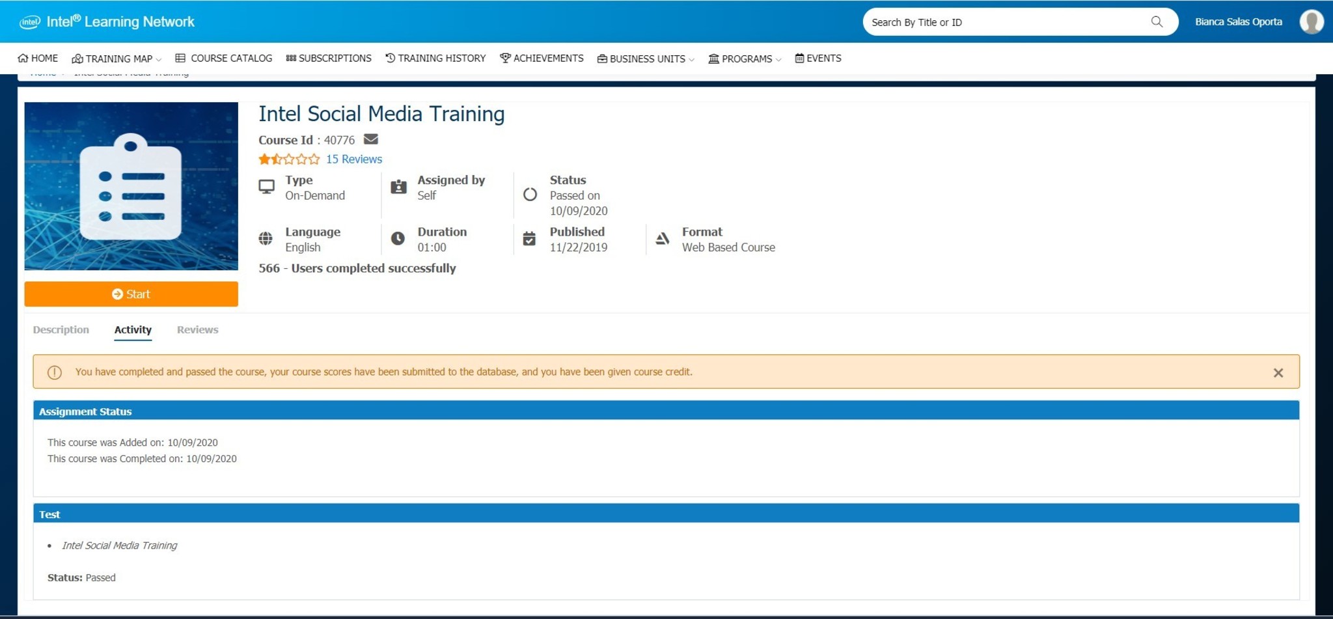
Task: Click the Intel logo in header
Action: (x=29, y=22)
